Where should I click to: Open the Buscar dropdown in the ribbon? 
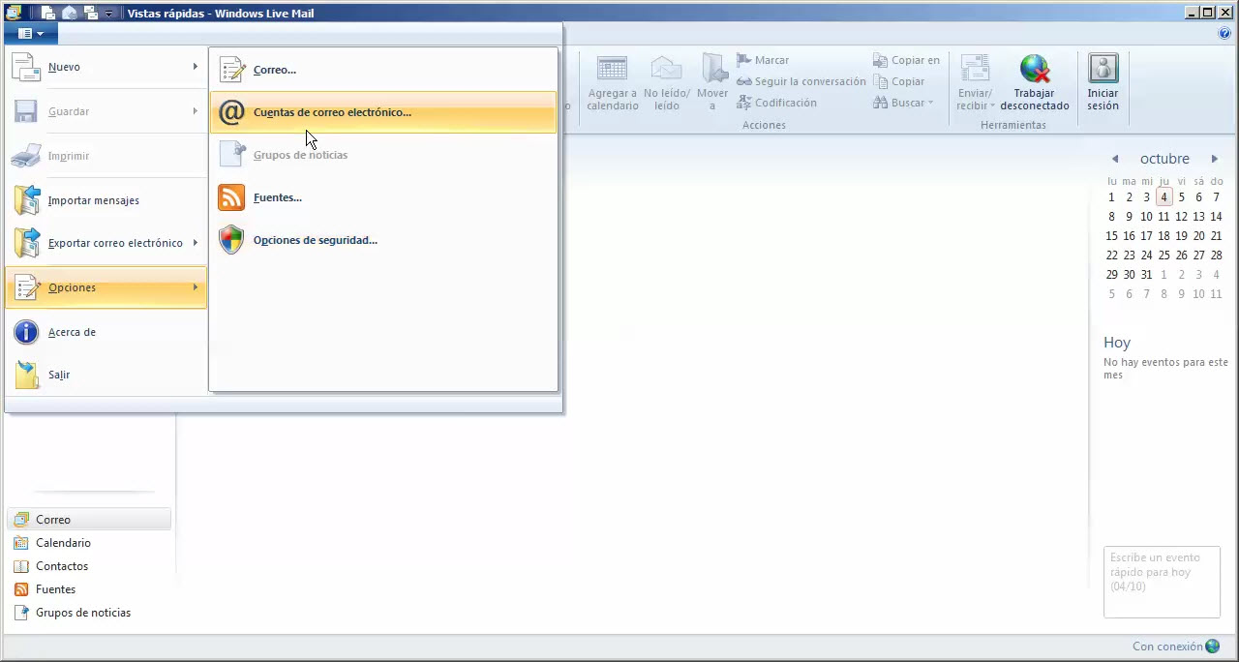tap(904, 103)
